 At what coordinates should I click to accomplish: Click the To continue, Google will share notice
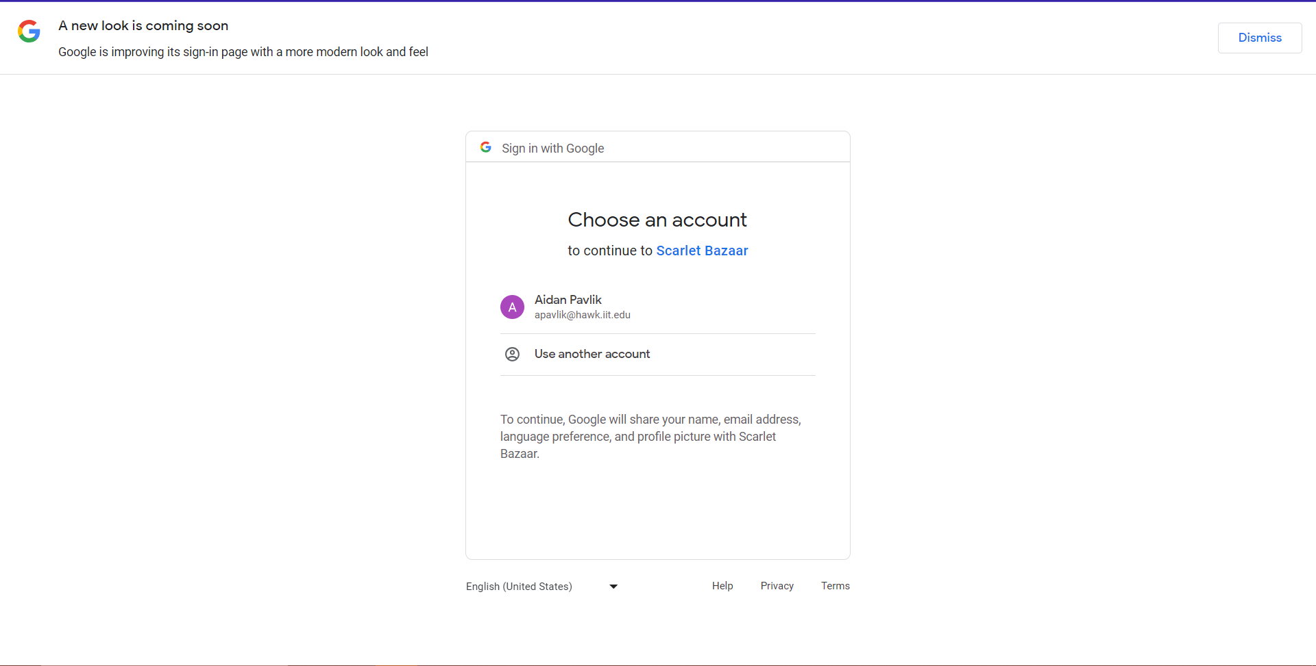pos(650,437)
